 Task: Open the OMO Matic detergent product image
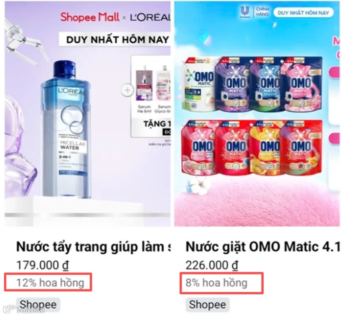pos(257,114)
